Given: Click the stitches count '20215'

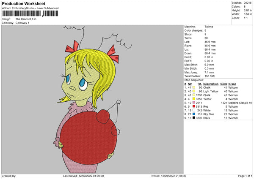Looking at the screenshot, I should 248,3.
